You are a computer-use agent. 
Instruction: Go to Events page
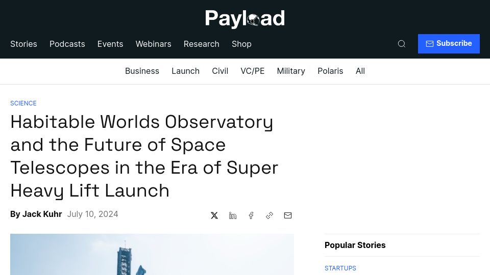pos(110,44)
